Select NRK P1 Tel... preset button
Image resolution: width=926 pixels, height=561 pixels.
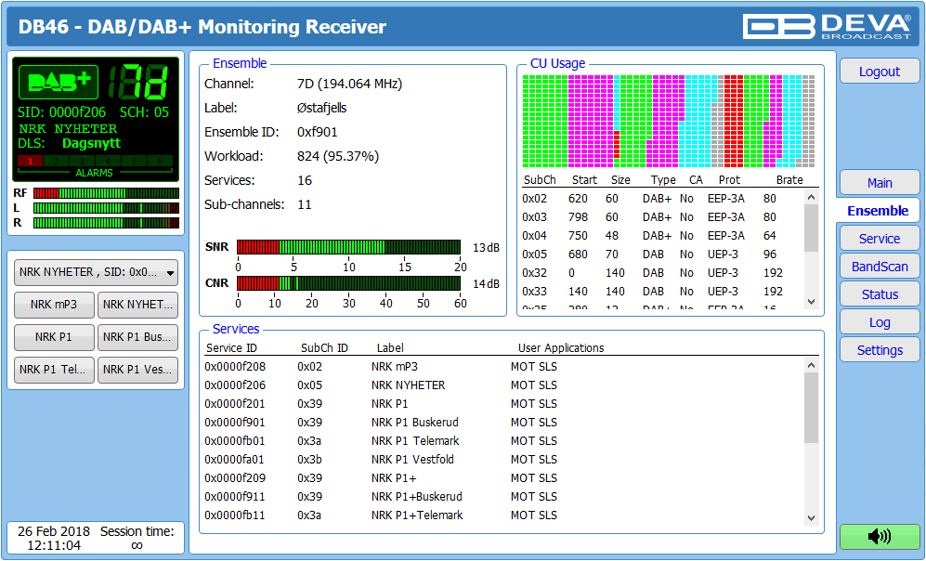tap(54, 370)
